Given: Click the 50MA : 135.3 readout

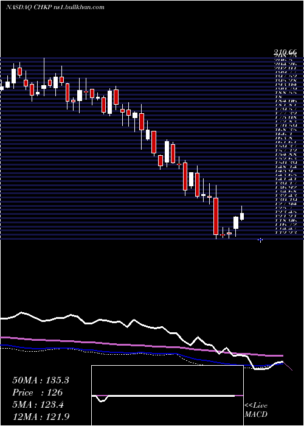Looking at the screenshot, I should point(41,380).
